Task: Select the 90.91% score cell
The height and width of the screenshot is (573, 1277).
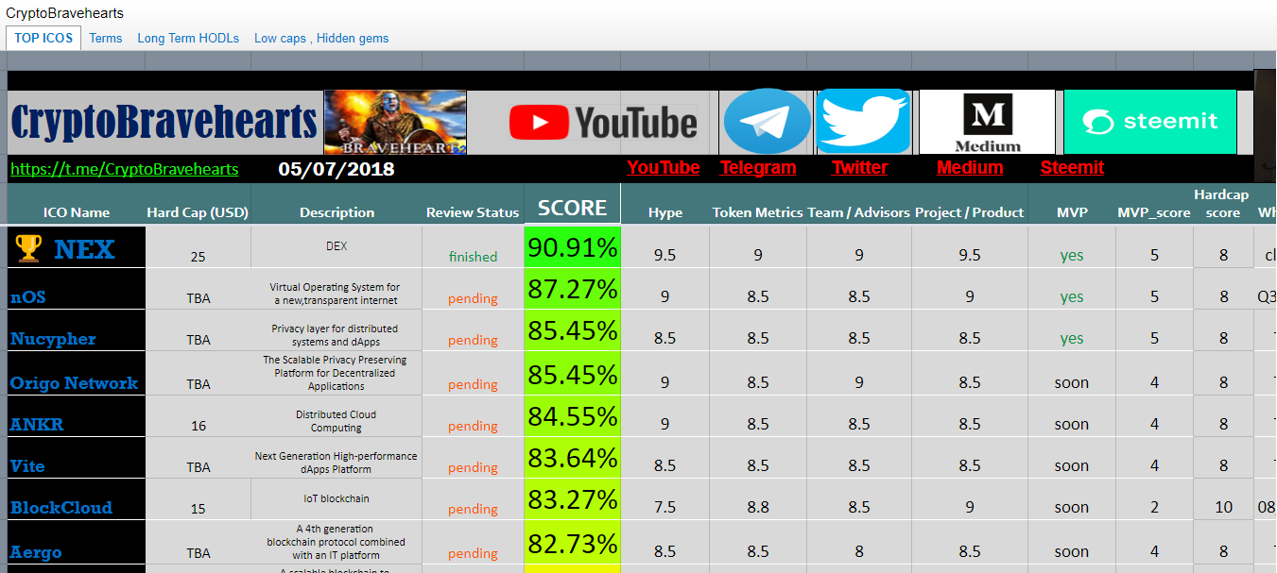Action: 573,248
